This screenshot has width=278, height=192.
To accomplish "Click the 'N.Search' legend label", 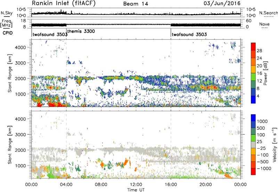I will point(269,13).
